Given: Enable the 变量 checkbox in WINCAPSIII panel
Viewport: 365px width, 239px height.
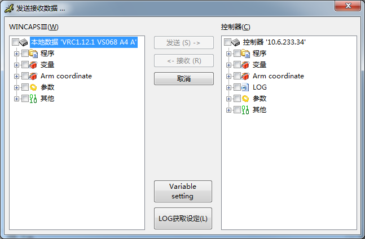Looking at the screenshot, I should [25, 65].
